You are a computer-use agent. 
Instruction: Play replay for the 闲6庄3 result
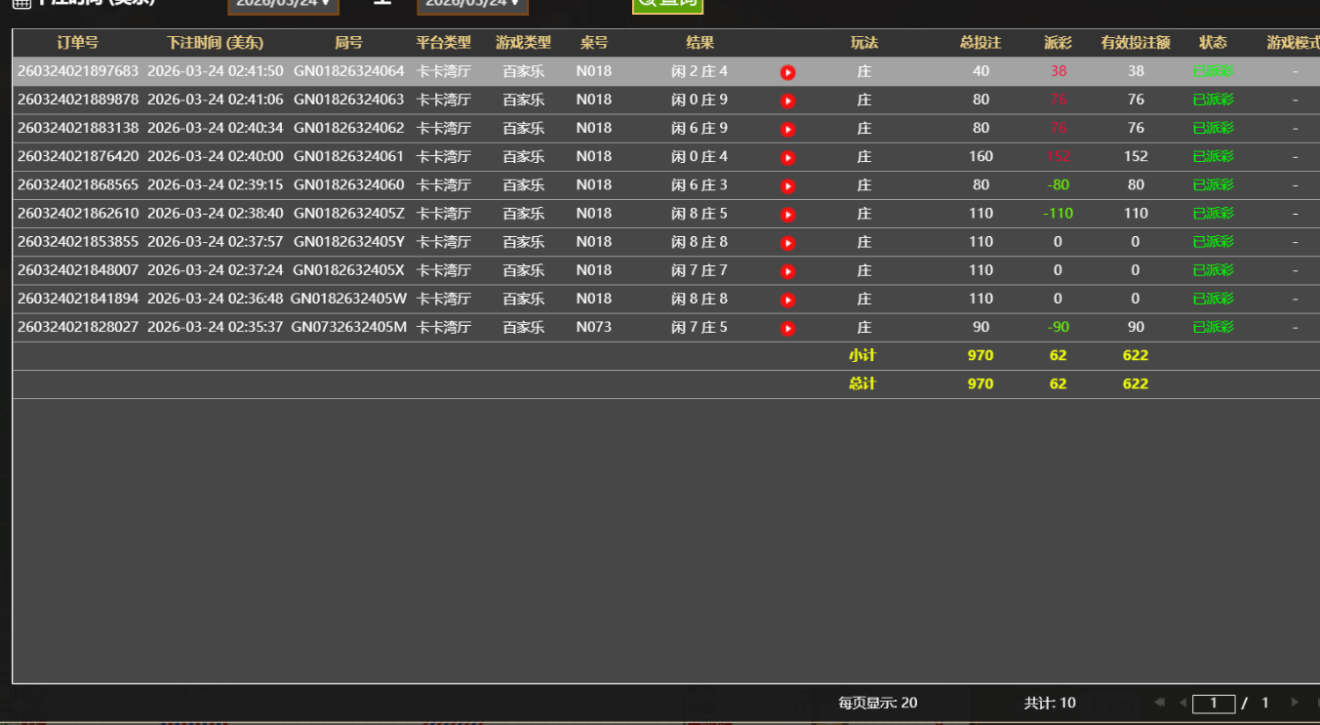[787, 185]
